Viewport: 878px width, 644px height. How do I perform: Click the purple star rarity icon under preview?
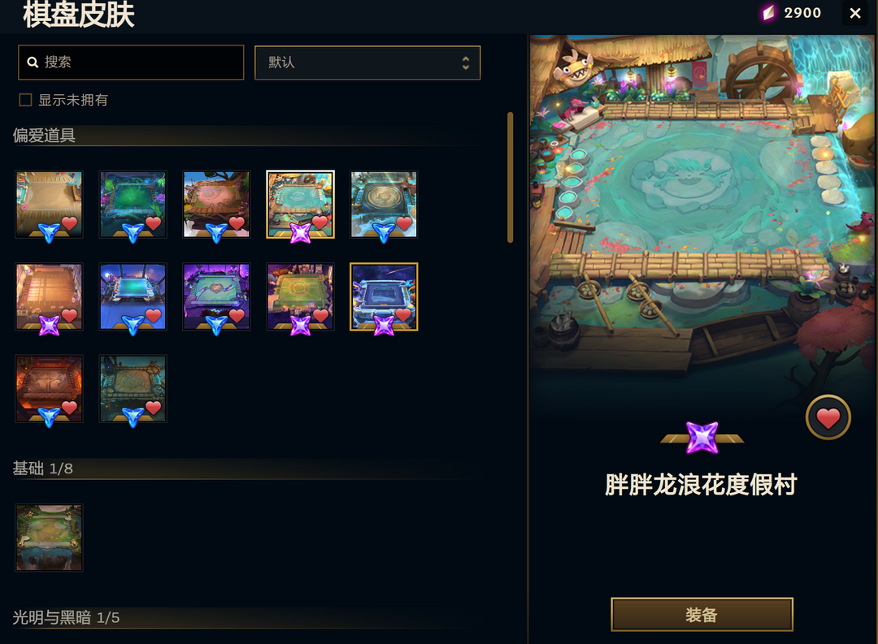[702, 438]
